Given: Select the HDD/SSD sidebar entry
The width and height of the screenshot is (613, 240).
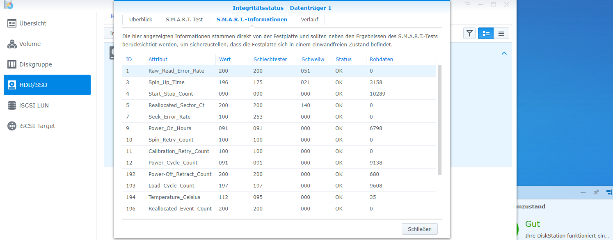Looking at the screenshot, I should [x=47, y=85].
